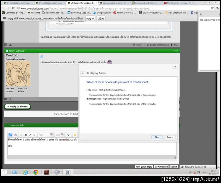Click the multi-quote icon on upper post
The image size is (221, 183).
(176, 45)
